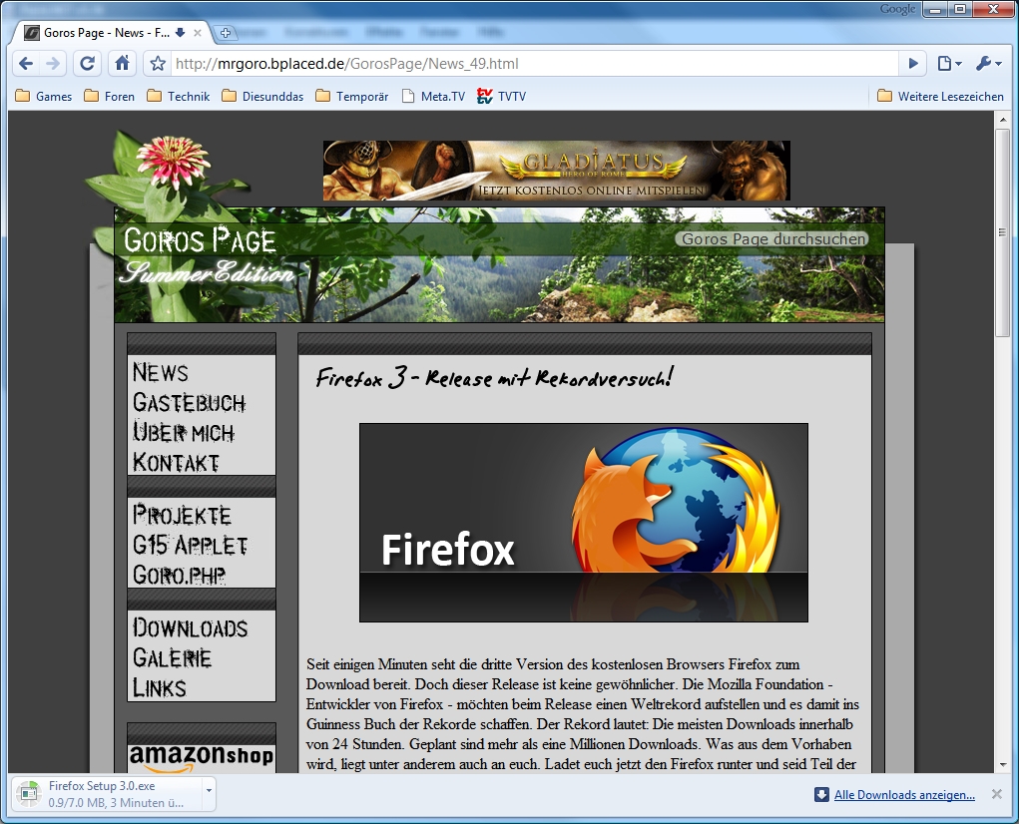Open the News page in sidebar
This screenshot has width=1019, height=824.
pos(161,373)
